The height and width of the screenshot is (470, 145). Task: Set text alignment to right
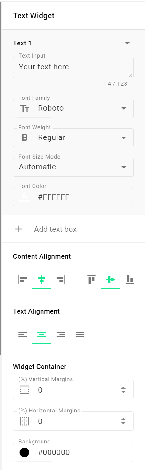[x=61, y=334]
